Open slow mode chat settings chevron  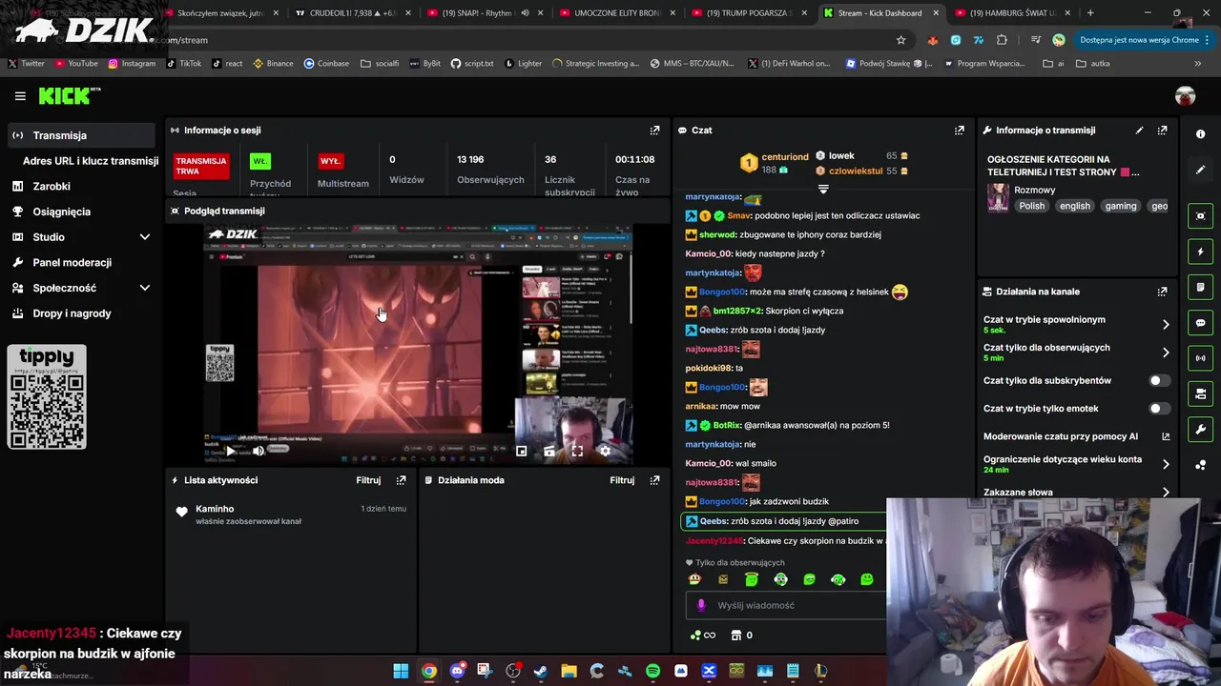click(1165, 325)
